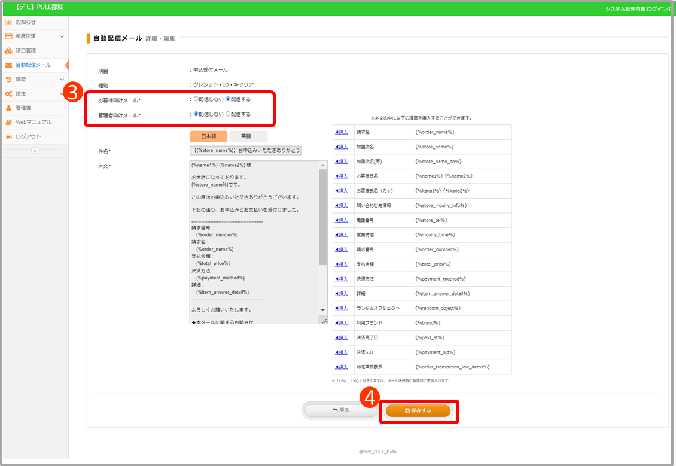Click the 件名 subject input field
Viewport: 676px width, 466px height.
(x=245, y=151)
